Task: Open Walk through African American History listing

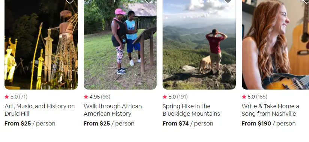Action: coord(113,110)
